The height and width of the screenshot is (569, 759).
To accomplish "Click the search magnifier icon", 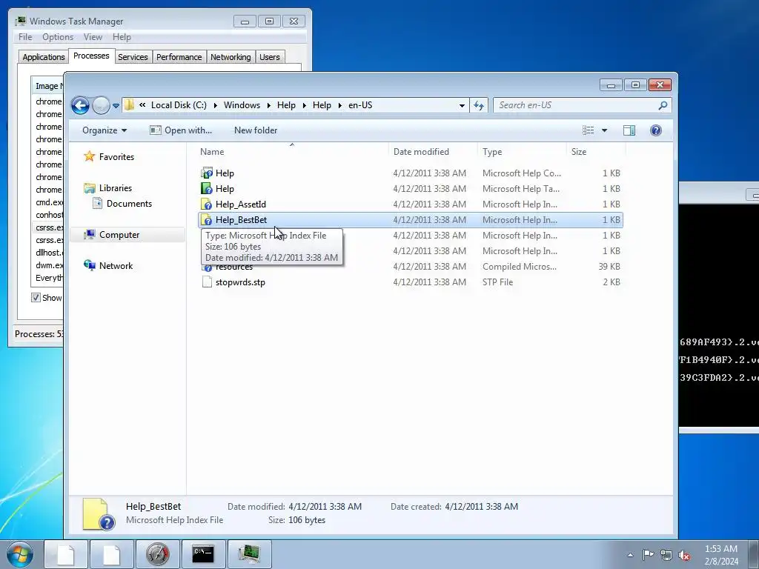I will click(x=663, y=105).
